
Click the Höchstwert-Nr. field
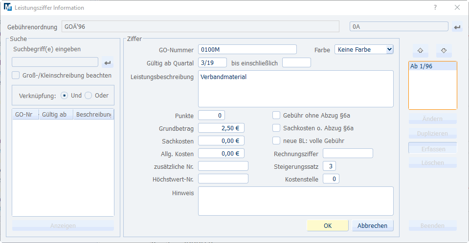[223, 179]
